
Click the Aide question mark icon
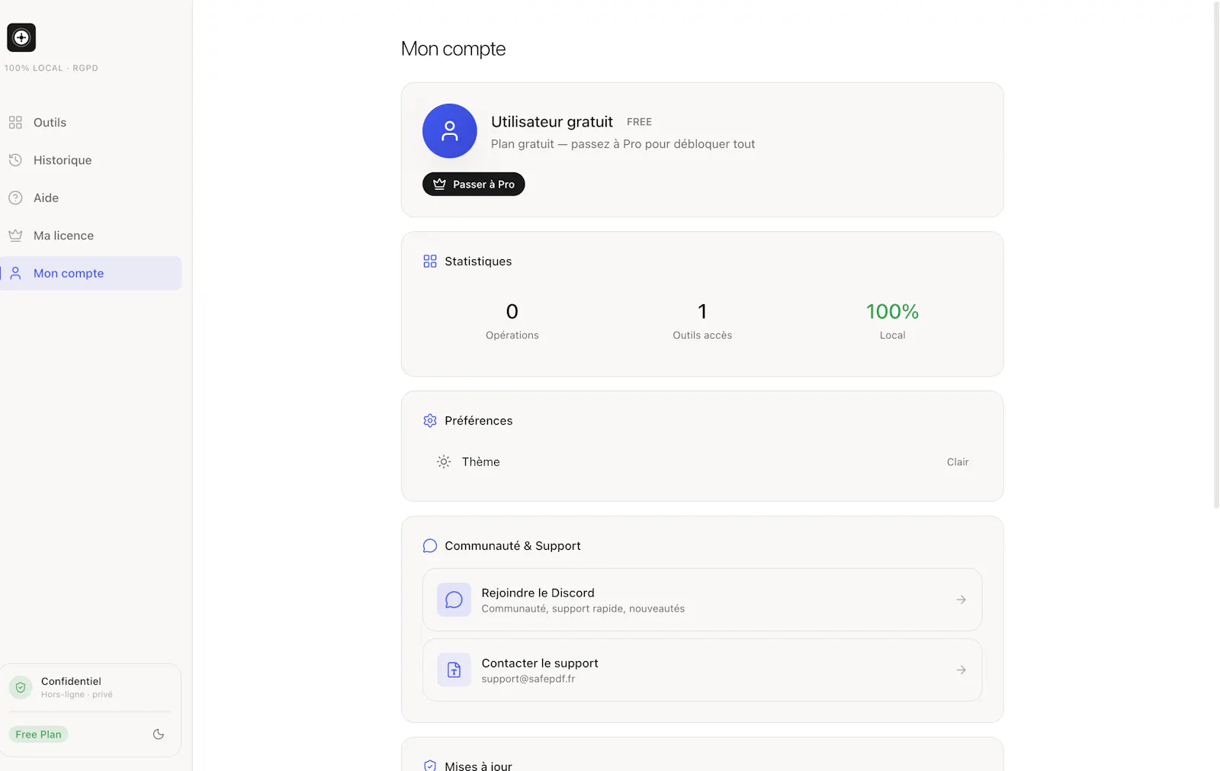click(15, 198)
